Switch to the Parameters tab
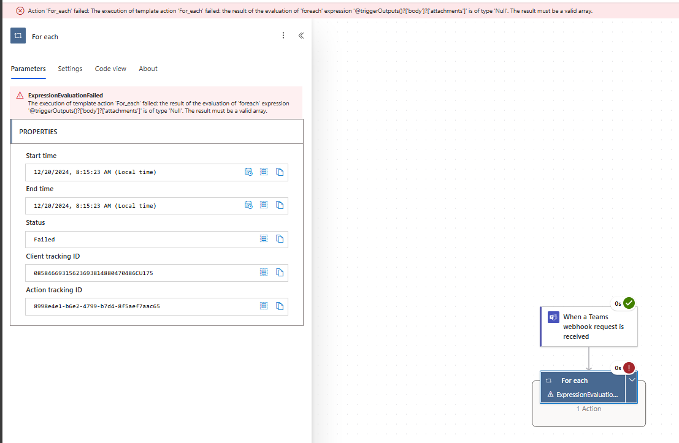Viewport: 679px width, 443px height. tap(28, 69)
